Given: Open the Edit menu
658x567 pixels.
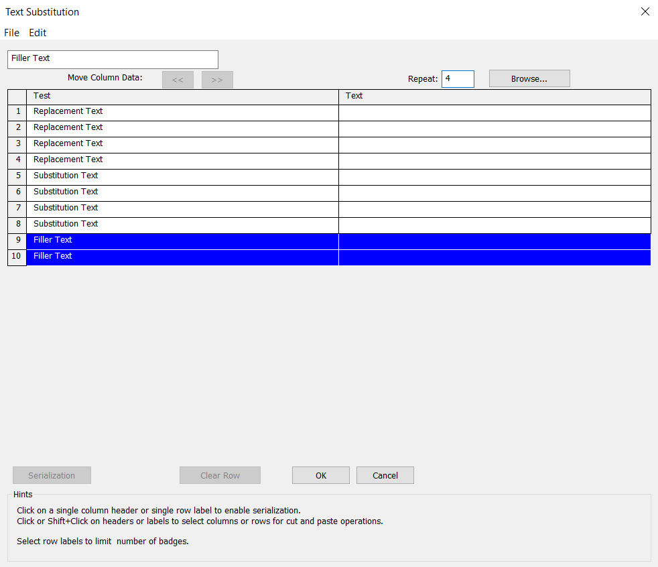Looking at the screenshot, I should pos(38,32).
